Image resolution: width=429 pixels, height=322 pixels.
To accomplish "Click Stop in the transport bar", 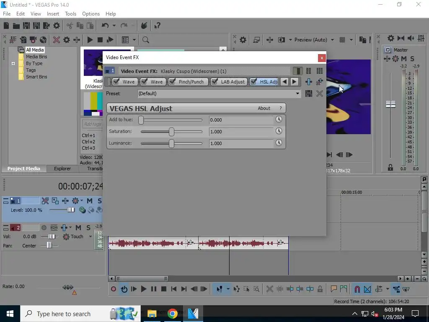I will click(164, 289).
